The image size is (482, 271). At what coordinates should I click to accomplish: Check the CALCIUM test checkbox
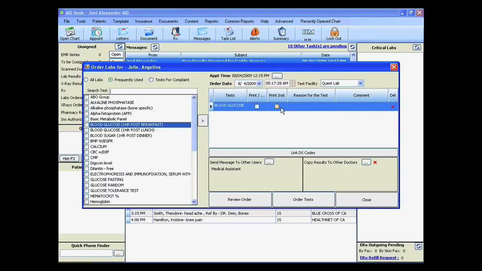click(x=87, y=146)
